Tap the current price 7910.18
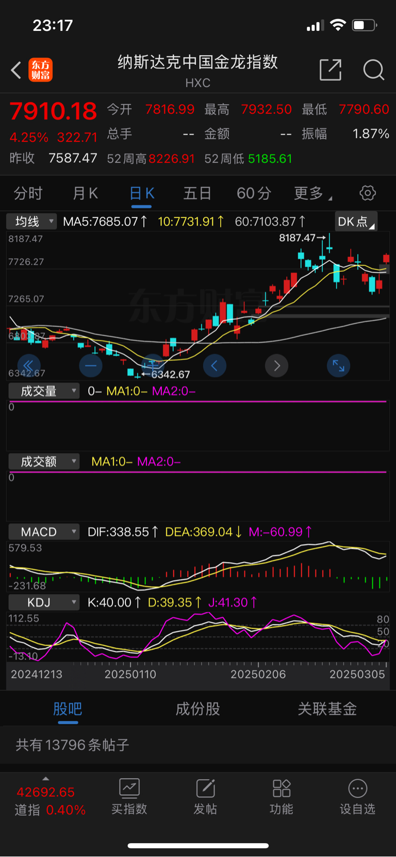The height and width of the screenshot is (857, 396). [53, 111]
